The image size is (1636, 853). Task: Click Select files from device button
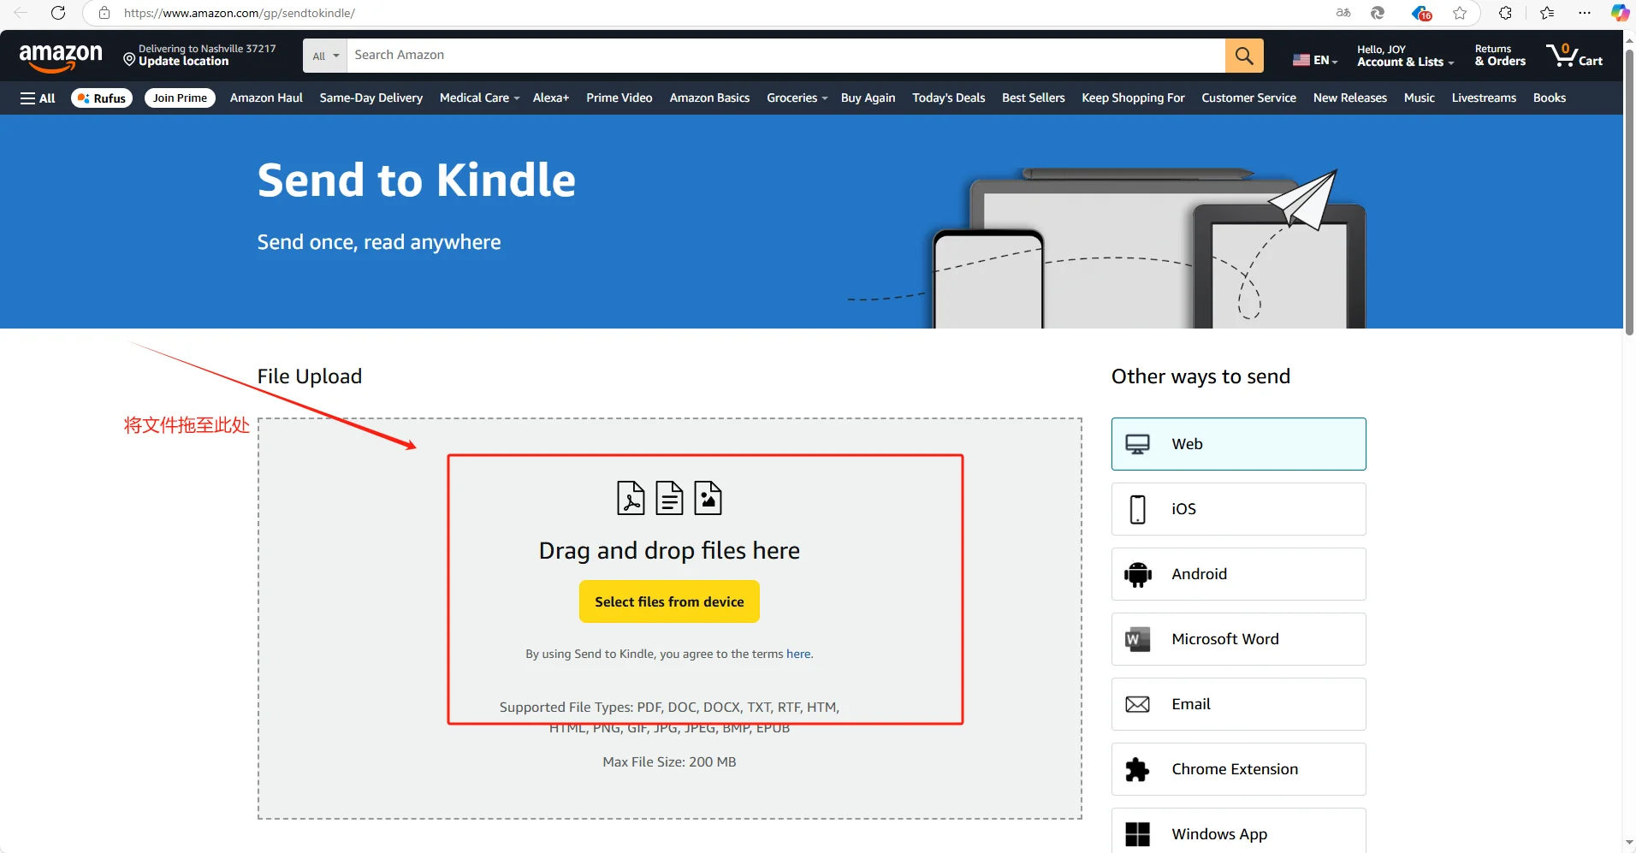669,602
